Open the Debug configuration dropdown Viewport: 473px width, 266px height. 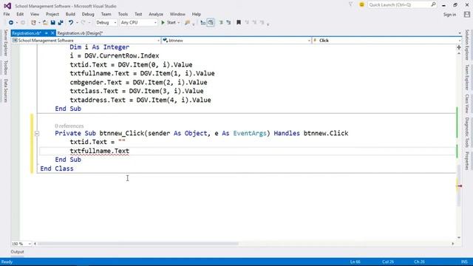pos(106,23)
